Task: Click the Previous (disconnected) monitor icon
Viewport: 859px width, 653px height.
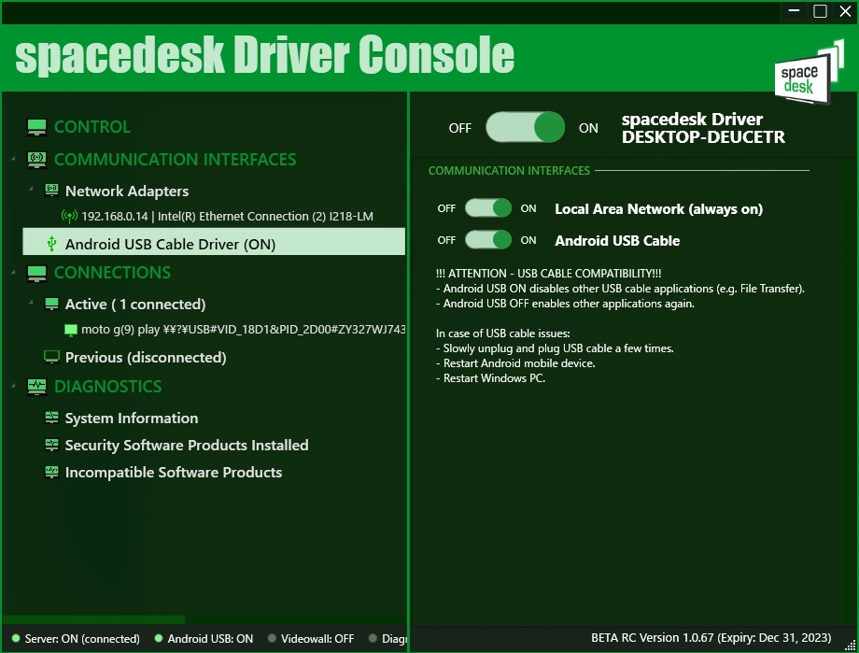Action: point(51,357)
